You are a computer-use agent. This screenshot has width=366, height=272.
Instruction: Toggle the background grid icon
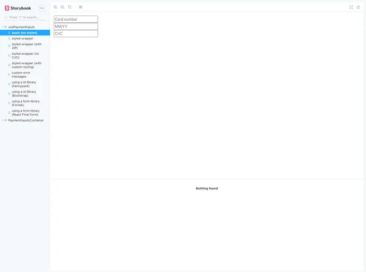click(x=80, y=7)
